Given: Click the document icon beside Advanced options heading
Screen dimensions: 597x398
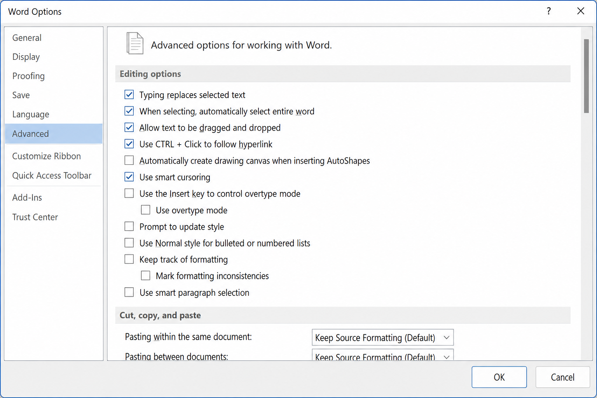Looking at the screenshot, I should 135,43.
